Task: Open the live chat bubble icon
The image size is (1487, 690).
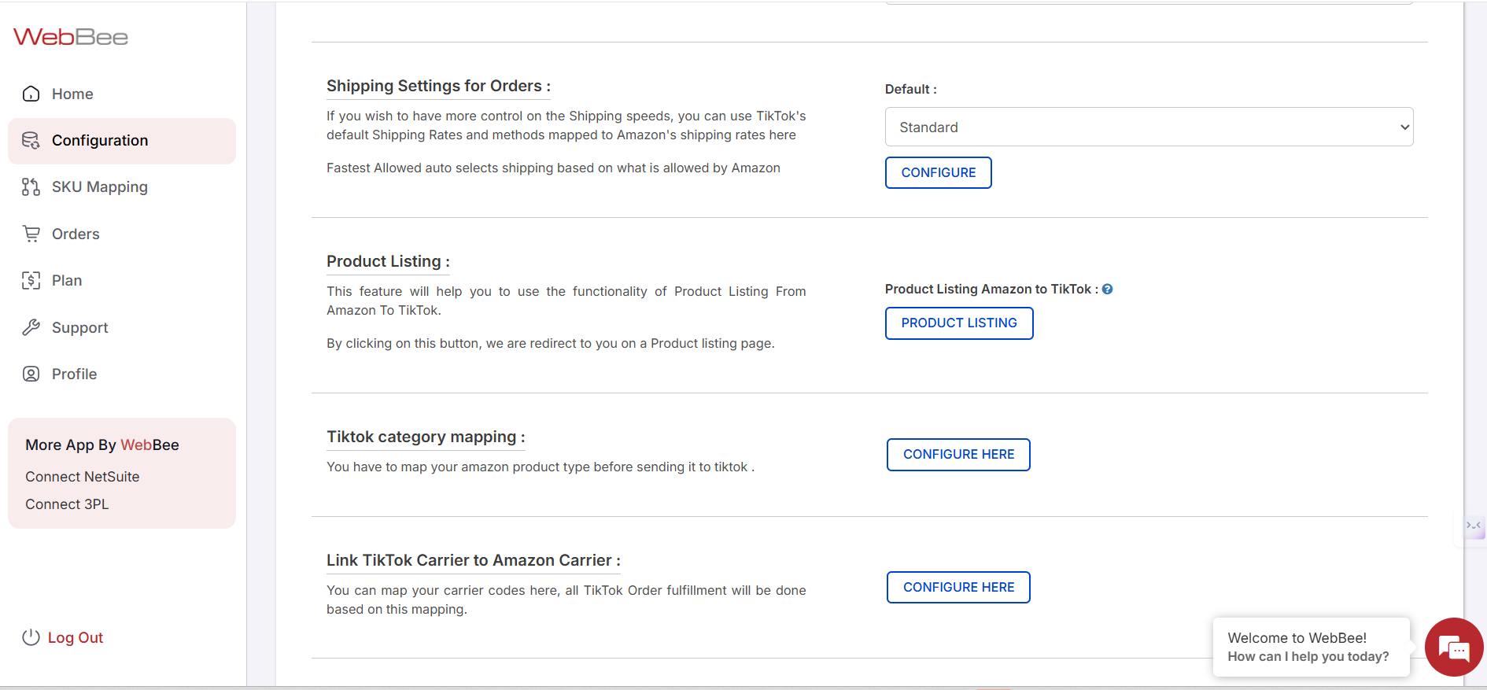Action: tap(1453, 648)
